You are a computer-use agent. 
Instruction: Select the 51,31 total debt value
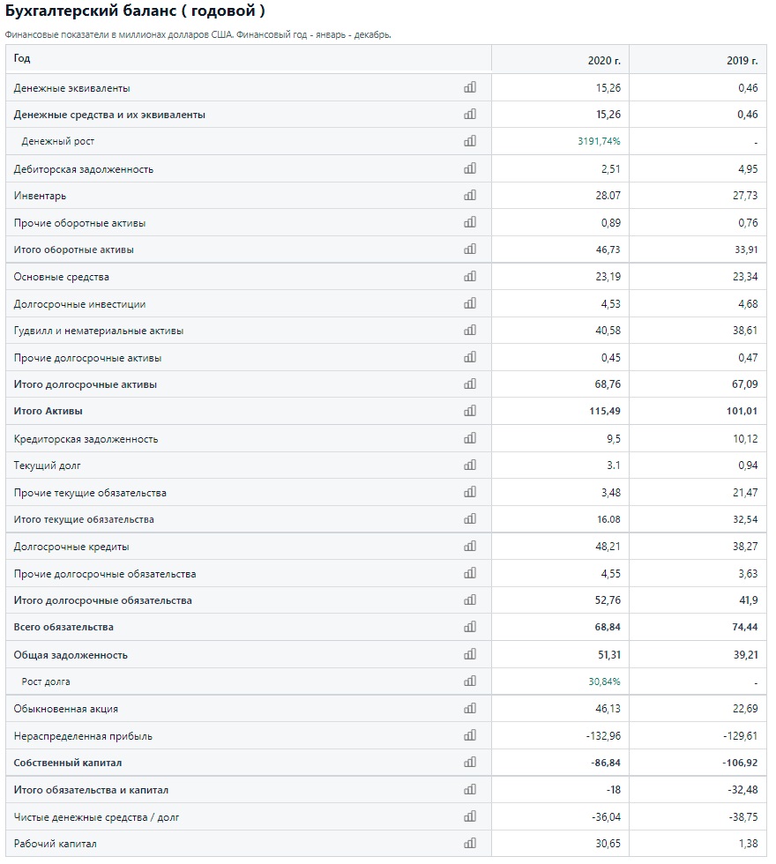pyautogui.click(x=608, y=654)
